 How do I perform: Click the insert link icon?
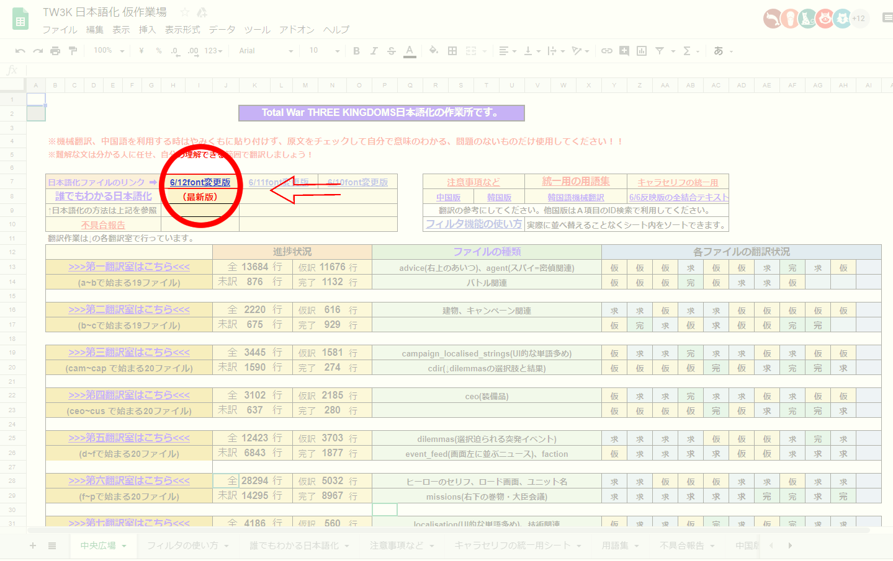607,51
